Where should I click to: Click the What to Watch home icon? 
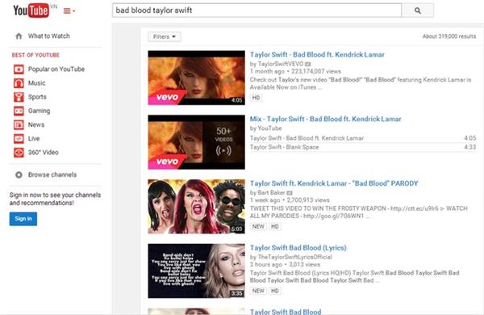click(19, 36)
